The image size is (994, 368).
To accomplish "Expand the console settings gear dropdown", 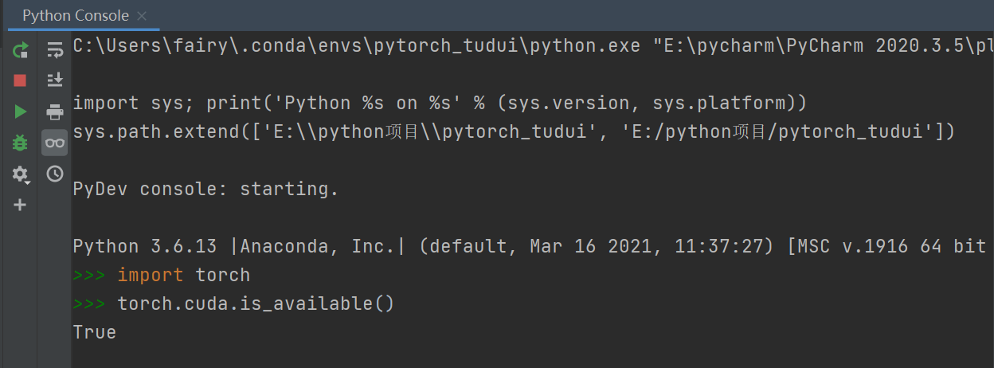I will coord(20,174).
